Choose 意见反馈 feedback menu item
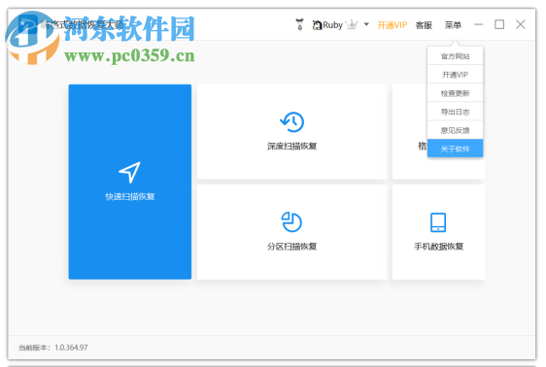Screen dimensions: 546x367 (455, 130)
